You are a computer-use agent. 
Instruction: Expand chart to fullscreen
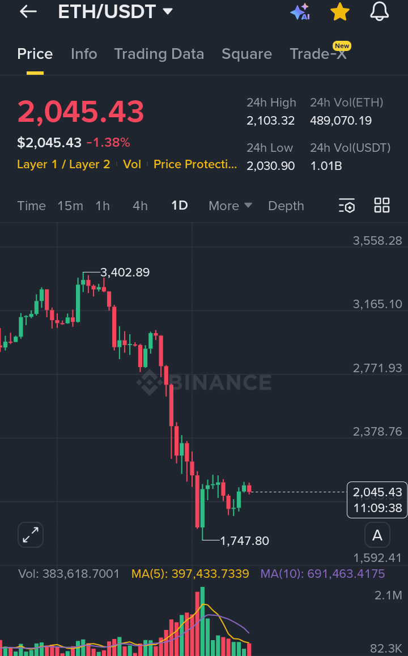(x=31, y=534)
